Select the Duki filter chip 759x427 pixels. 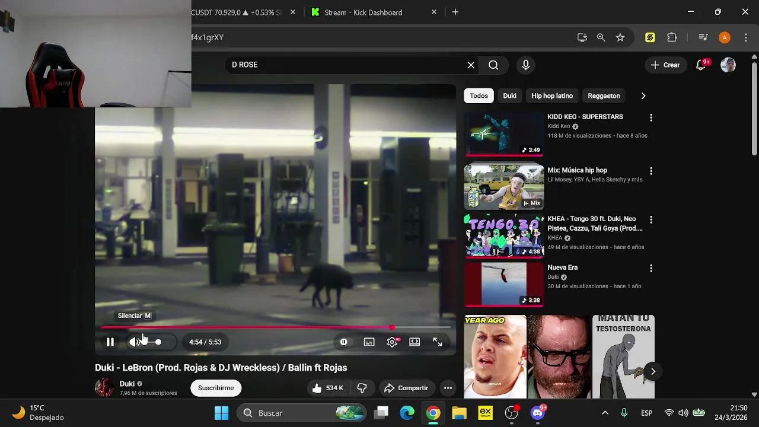(509, 95)
